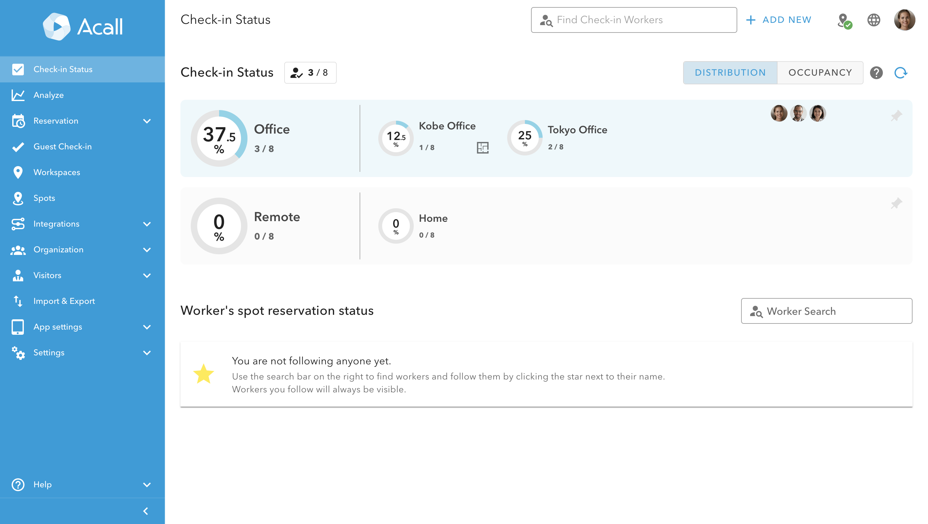Viewport: 928px width, 524px height.
Task: Open the Spots section
Action: [44, 198]
